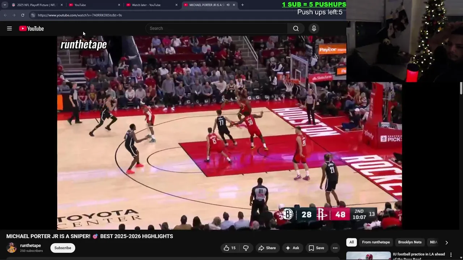
Task: Reload the current page
Action: pos(22,15)
